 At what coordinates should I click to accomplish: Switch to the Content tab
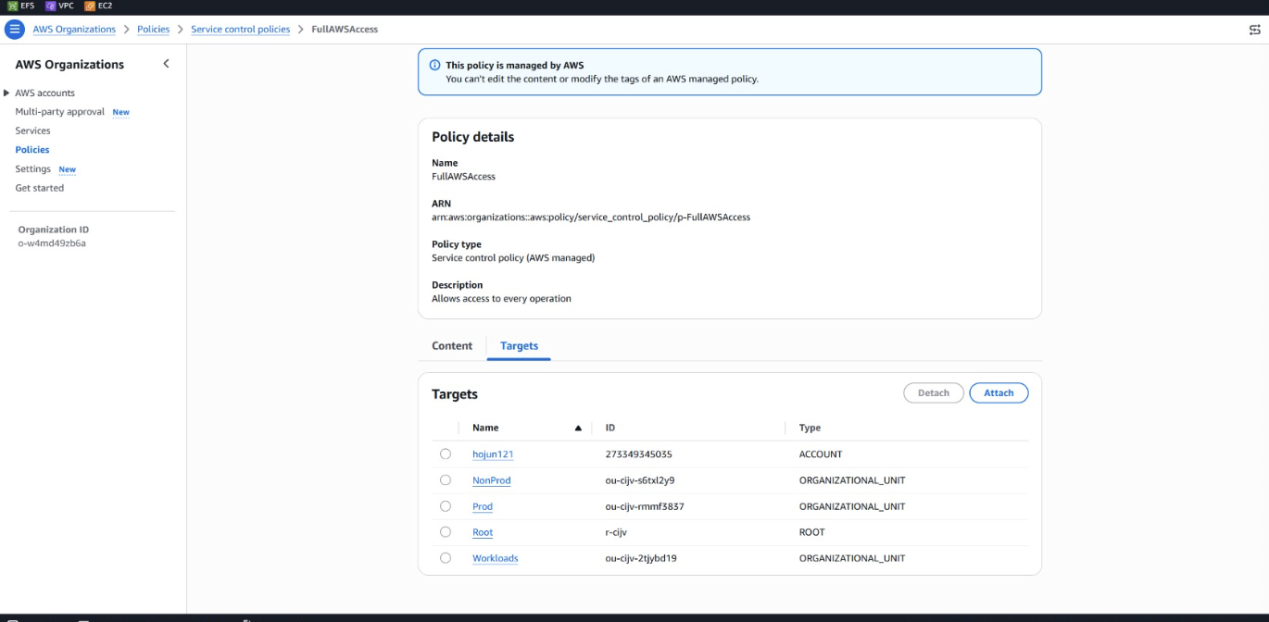(x=452, y=345)
